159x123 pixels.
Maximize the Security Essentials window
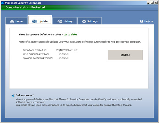tap(152, 3)
